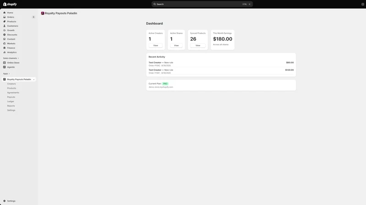View Active Creators
The image size is (366, 205).
[x=156, y=46]
